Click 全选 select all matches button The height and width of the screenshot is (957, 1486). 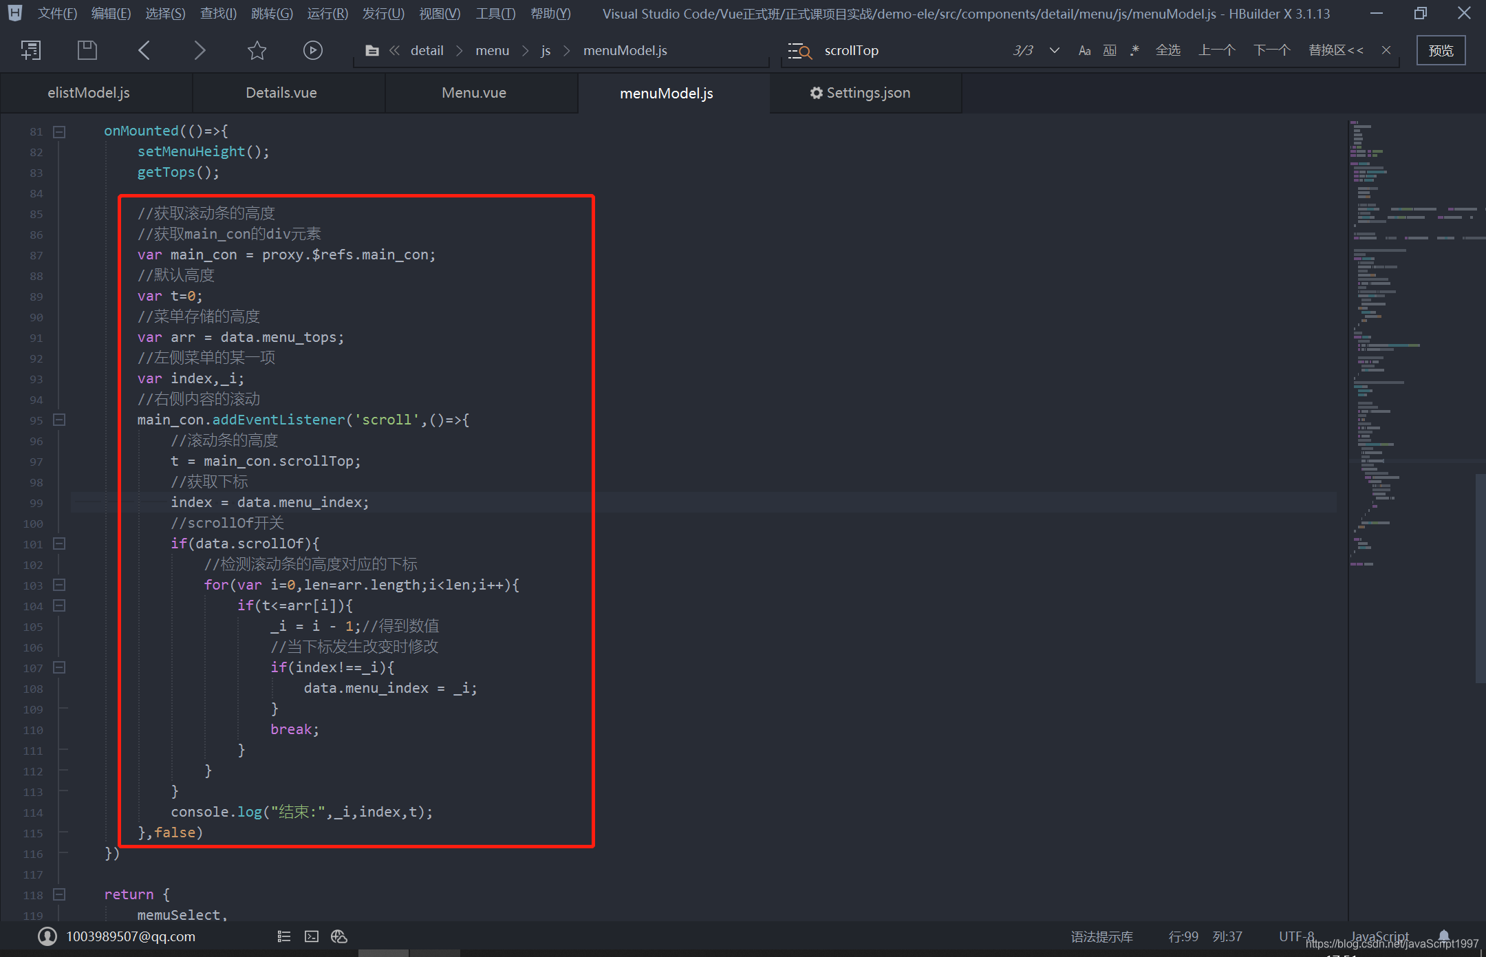[1167, 50]
